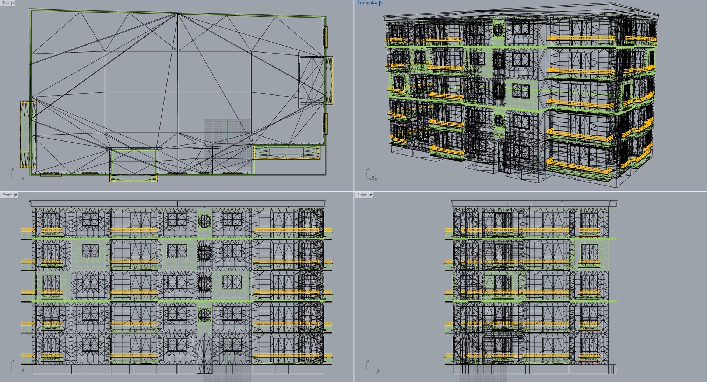Image resolution: width=707 pixels, height=382 pixels.
Task: Click the horizontal divider between Top and Front viewports
Action: tap(177, 191)
